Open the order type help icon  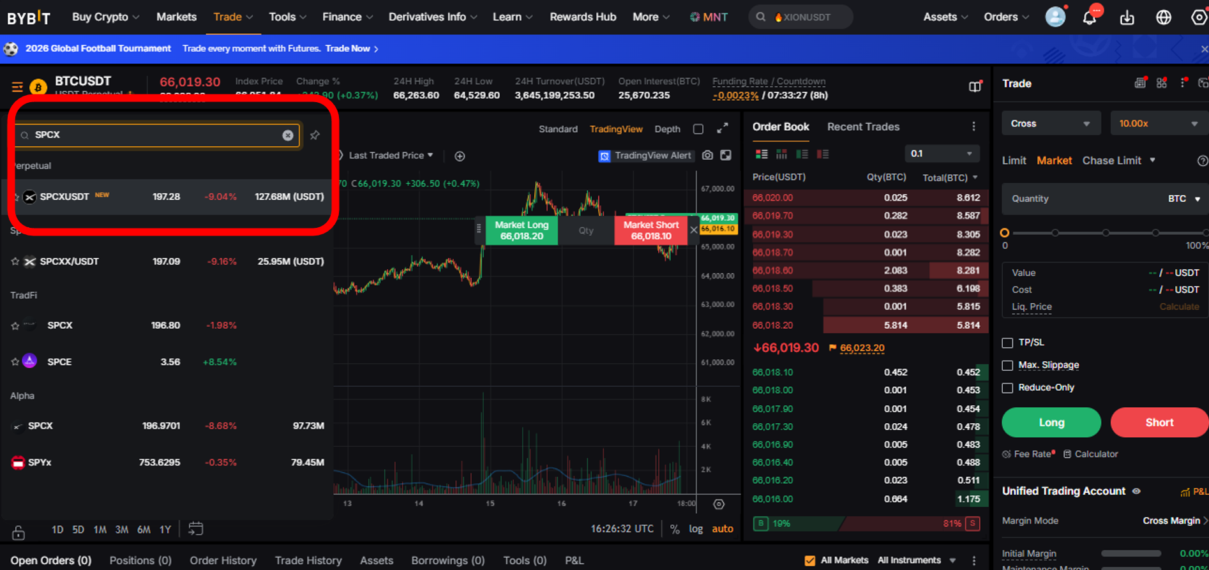1202,161
